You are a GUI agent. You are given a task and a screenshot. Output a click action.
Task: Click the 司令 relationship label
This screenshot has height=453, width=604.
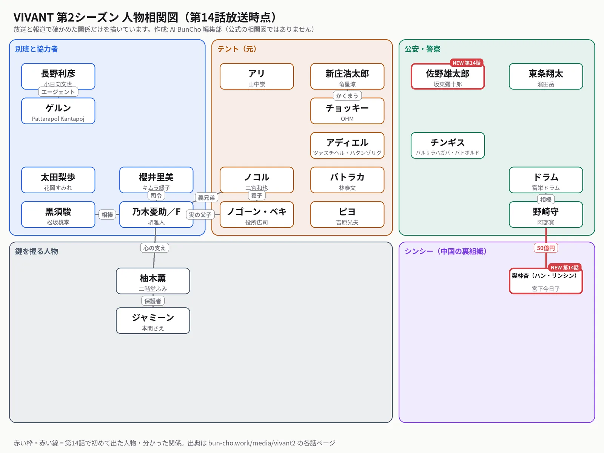(x=156, y=196)
